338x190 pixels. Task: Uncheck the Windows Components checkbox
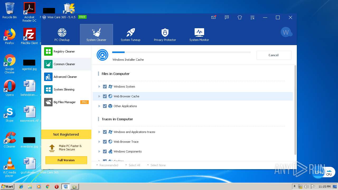105,151
